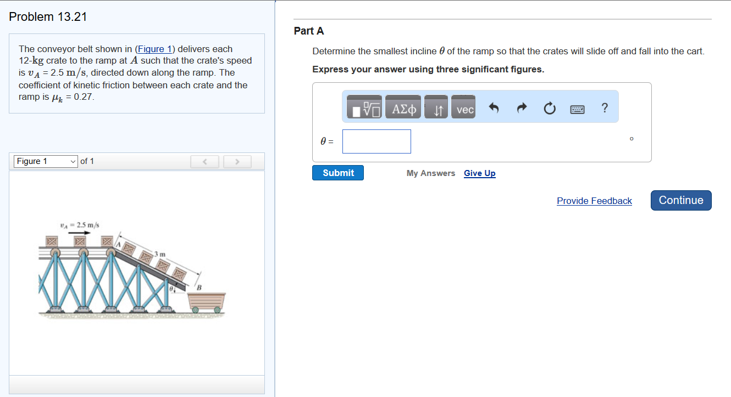Click the previous figure chevron
731x397 pixels.
(204, 161)
